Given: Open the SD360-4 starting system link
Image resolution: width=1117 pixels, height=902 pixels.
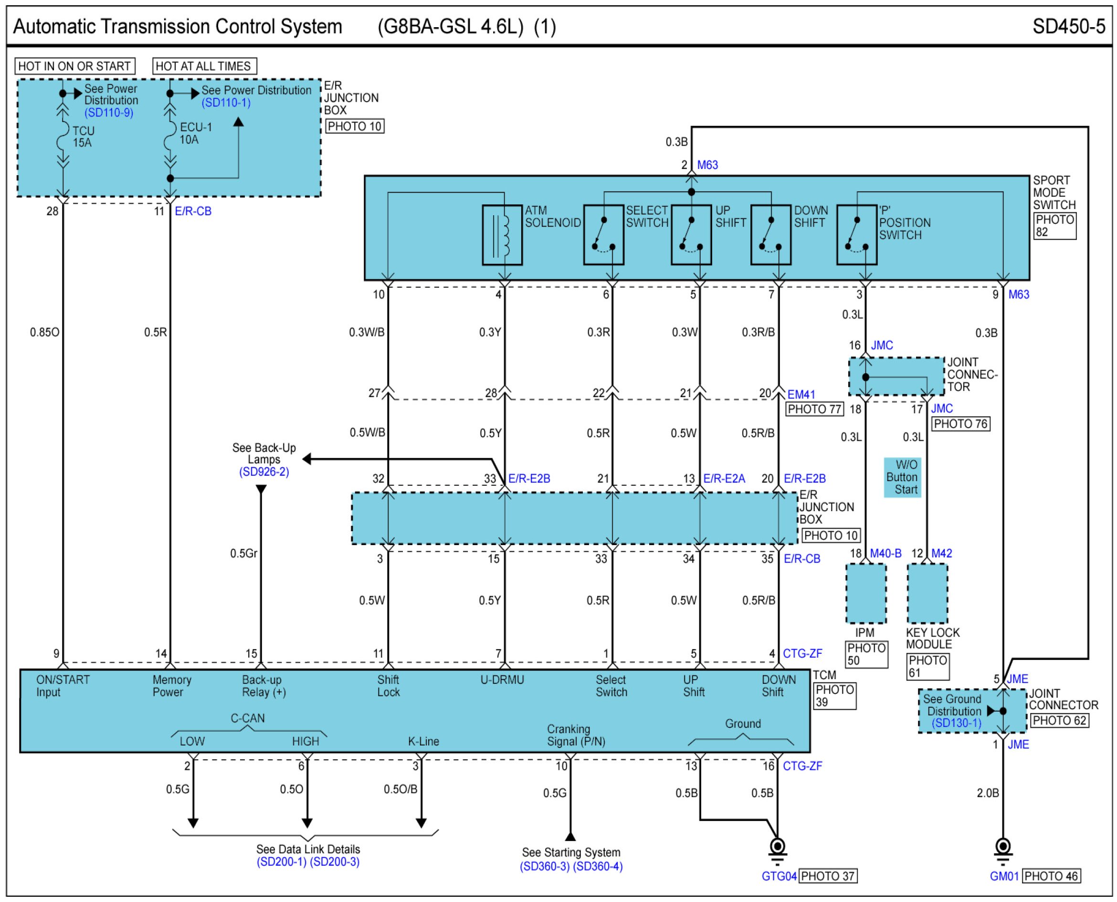Looking at the screenshot, I should [x=598, y=866].
